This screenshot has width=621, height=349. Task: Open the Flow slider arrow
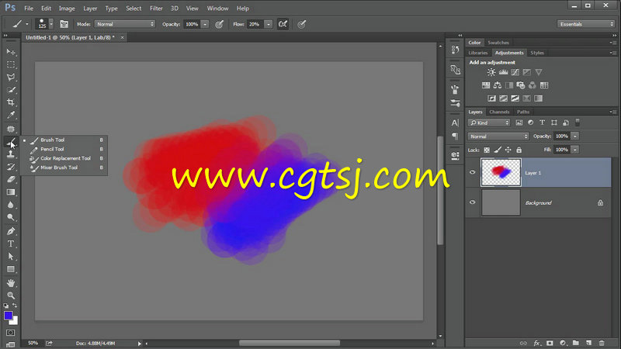click(x=268, y=24)
